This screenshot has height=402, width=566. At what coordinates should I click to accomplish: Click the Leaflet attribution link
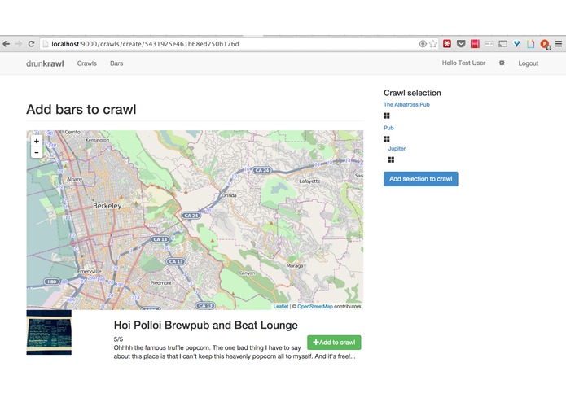click(280, 307)
